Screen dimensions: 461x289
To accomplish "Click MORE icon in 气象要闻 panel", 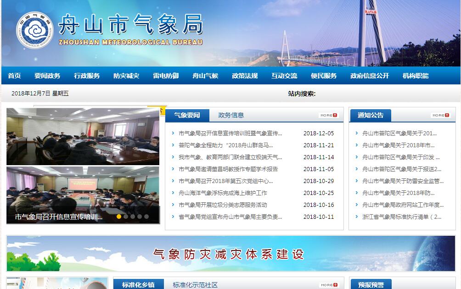I will 329,116.
